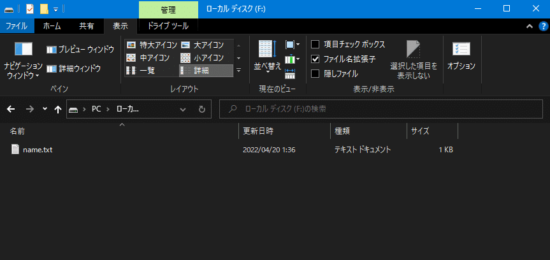Expand the layout gallery more arrow

(238, 71)
